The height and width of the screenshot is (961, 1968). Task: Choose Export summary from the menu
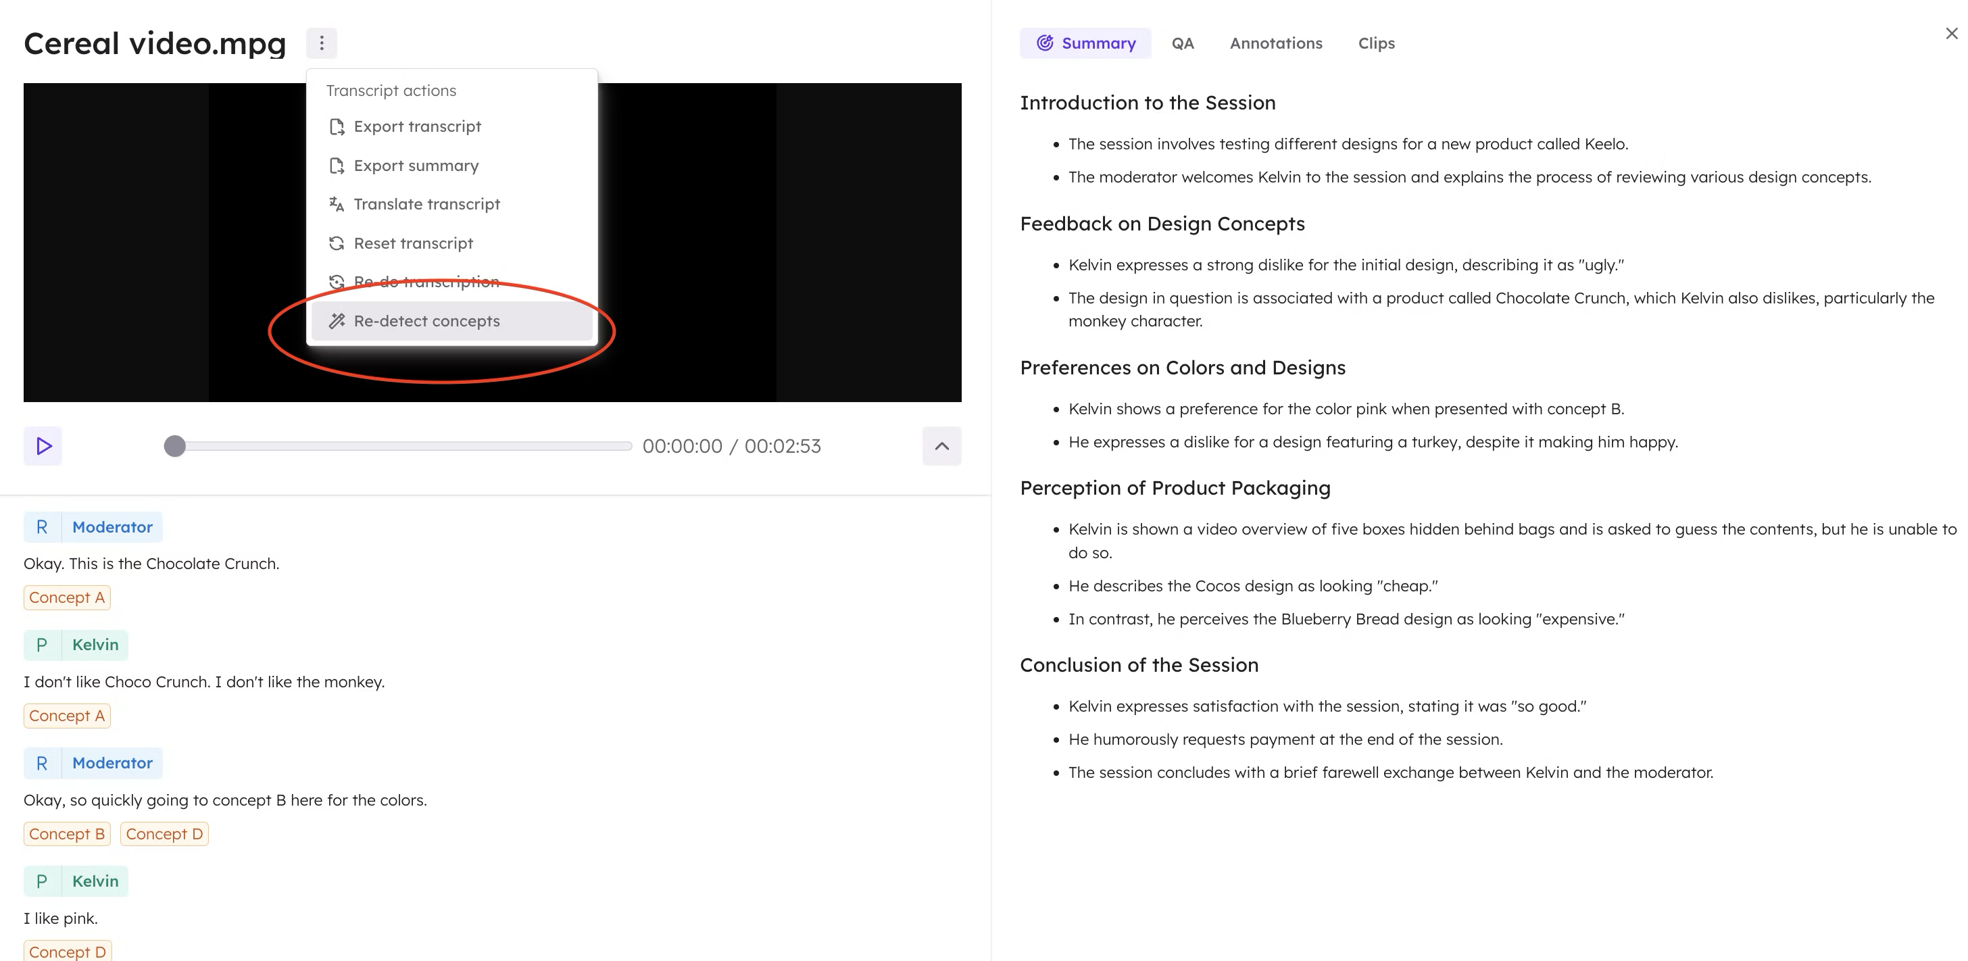[416, 166]
